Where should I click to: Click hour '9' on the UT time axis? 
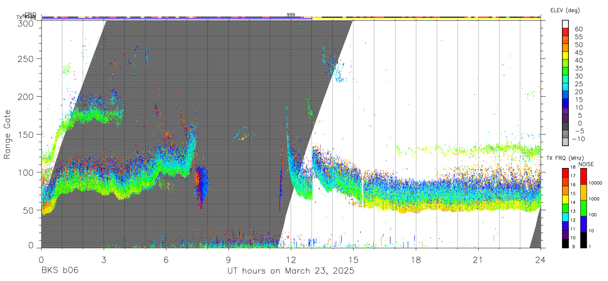coord(228,259)
